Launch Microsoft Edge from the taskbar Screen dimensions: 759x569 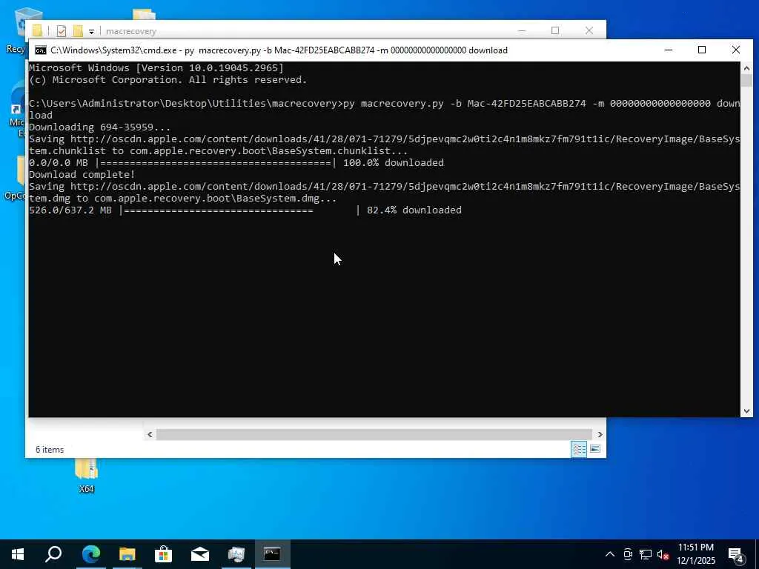(91, 554)
